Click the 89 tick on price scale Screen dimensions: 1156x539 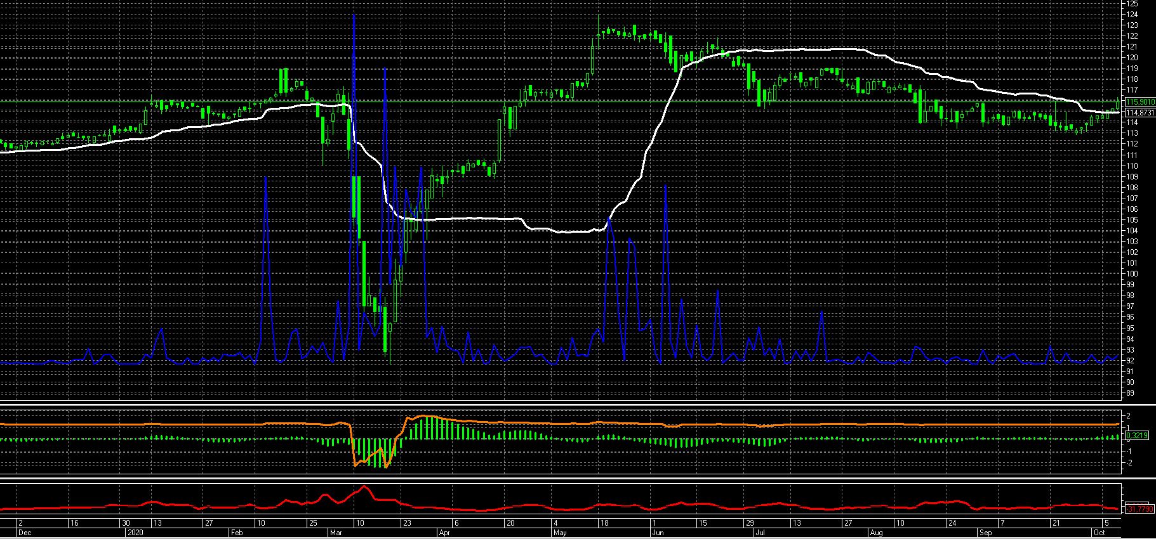click(1133, 393)
